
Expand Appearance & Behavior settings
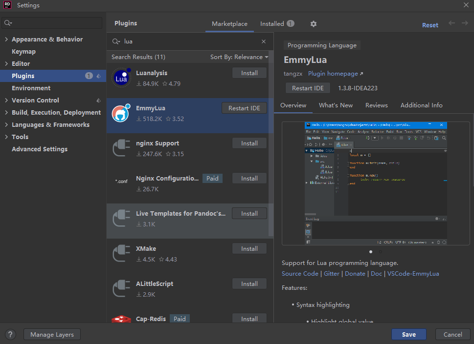[x=6, y=39]
